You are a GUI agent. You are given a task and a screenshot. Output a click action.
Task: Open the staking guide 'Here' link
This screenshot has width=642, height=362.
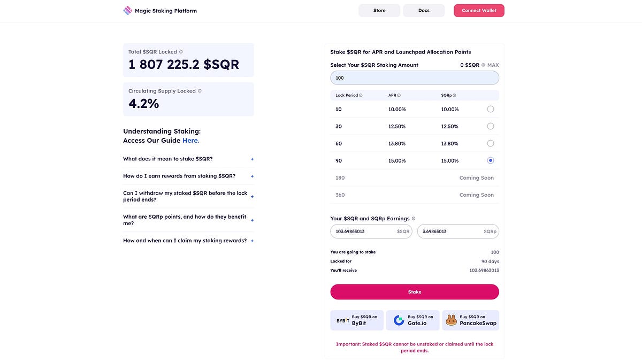point(190,141)
